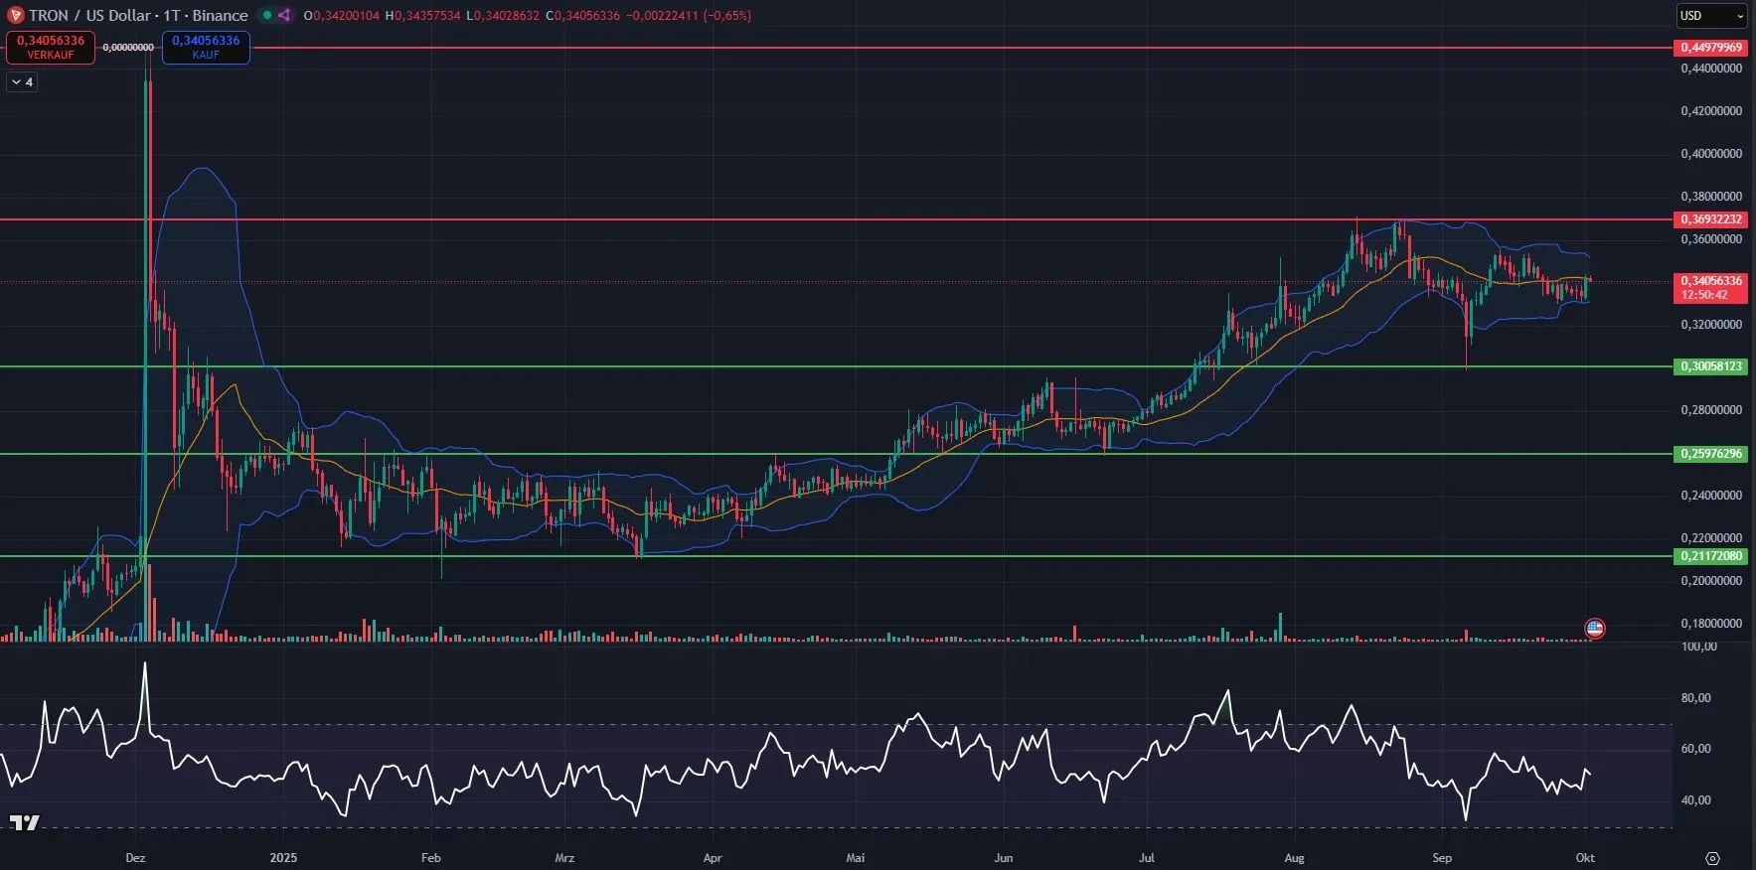
Task: Click the 2025 label on the time axis
Action: 283,857
